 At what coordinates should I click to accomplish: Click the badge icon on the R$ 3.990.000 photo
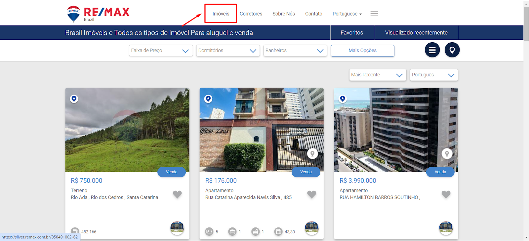click(343, 99)
